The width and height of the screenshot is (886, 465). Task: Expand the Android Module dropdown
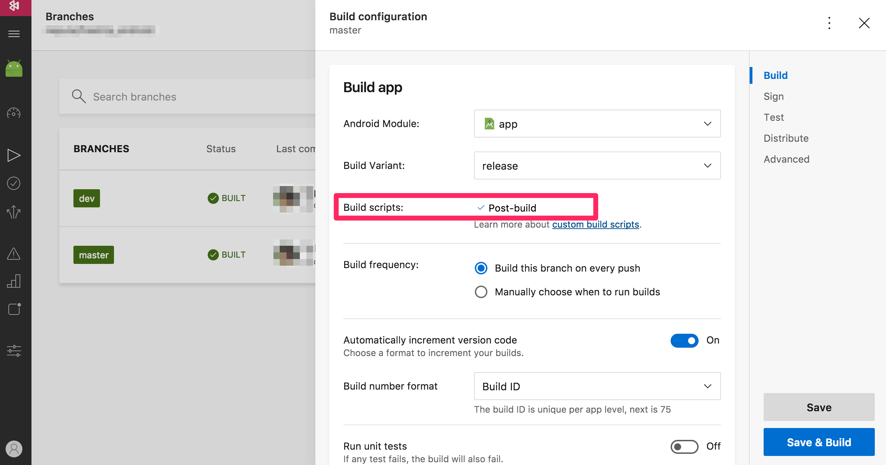pyautogui.click(x=597, y=124)
